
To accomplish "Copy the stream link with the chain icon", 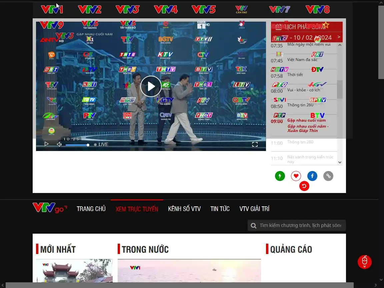I will [328, 176].
